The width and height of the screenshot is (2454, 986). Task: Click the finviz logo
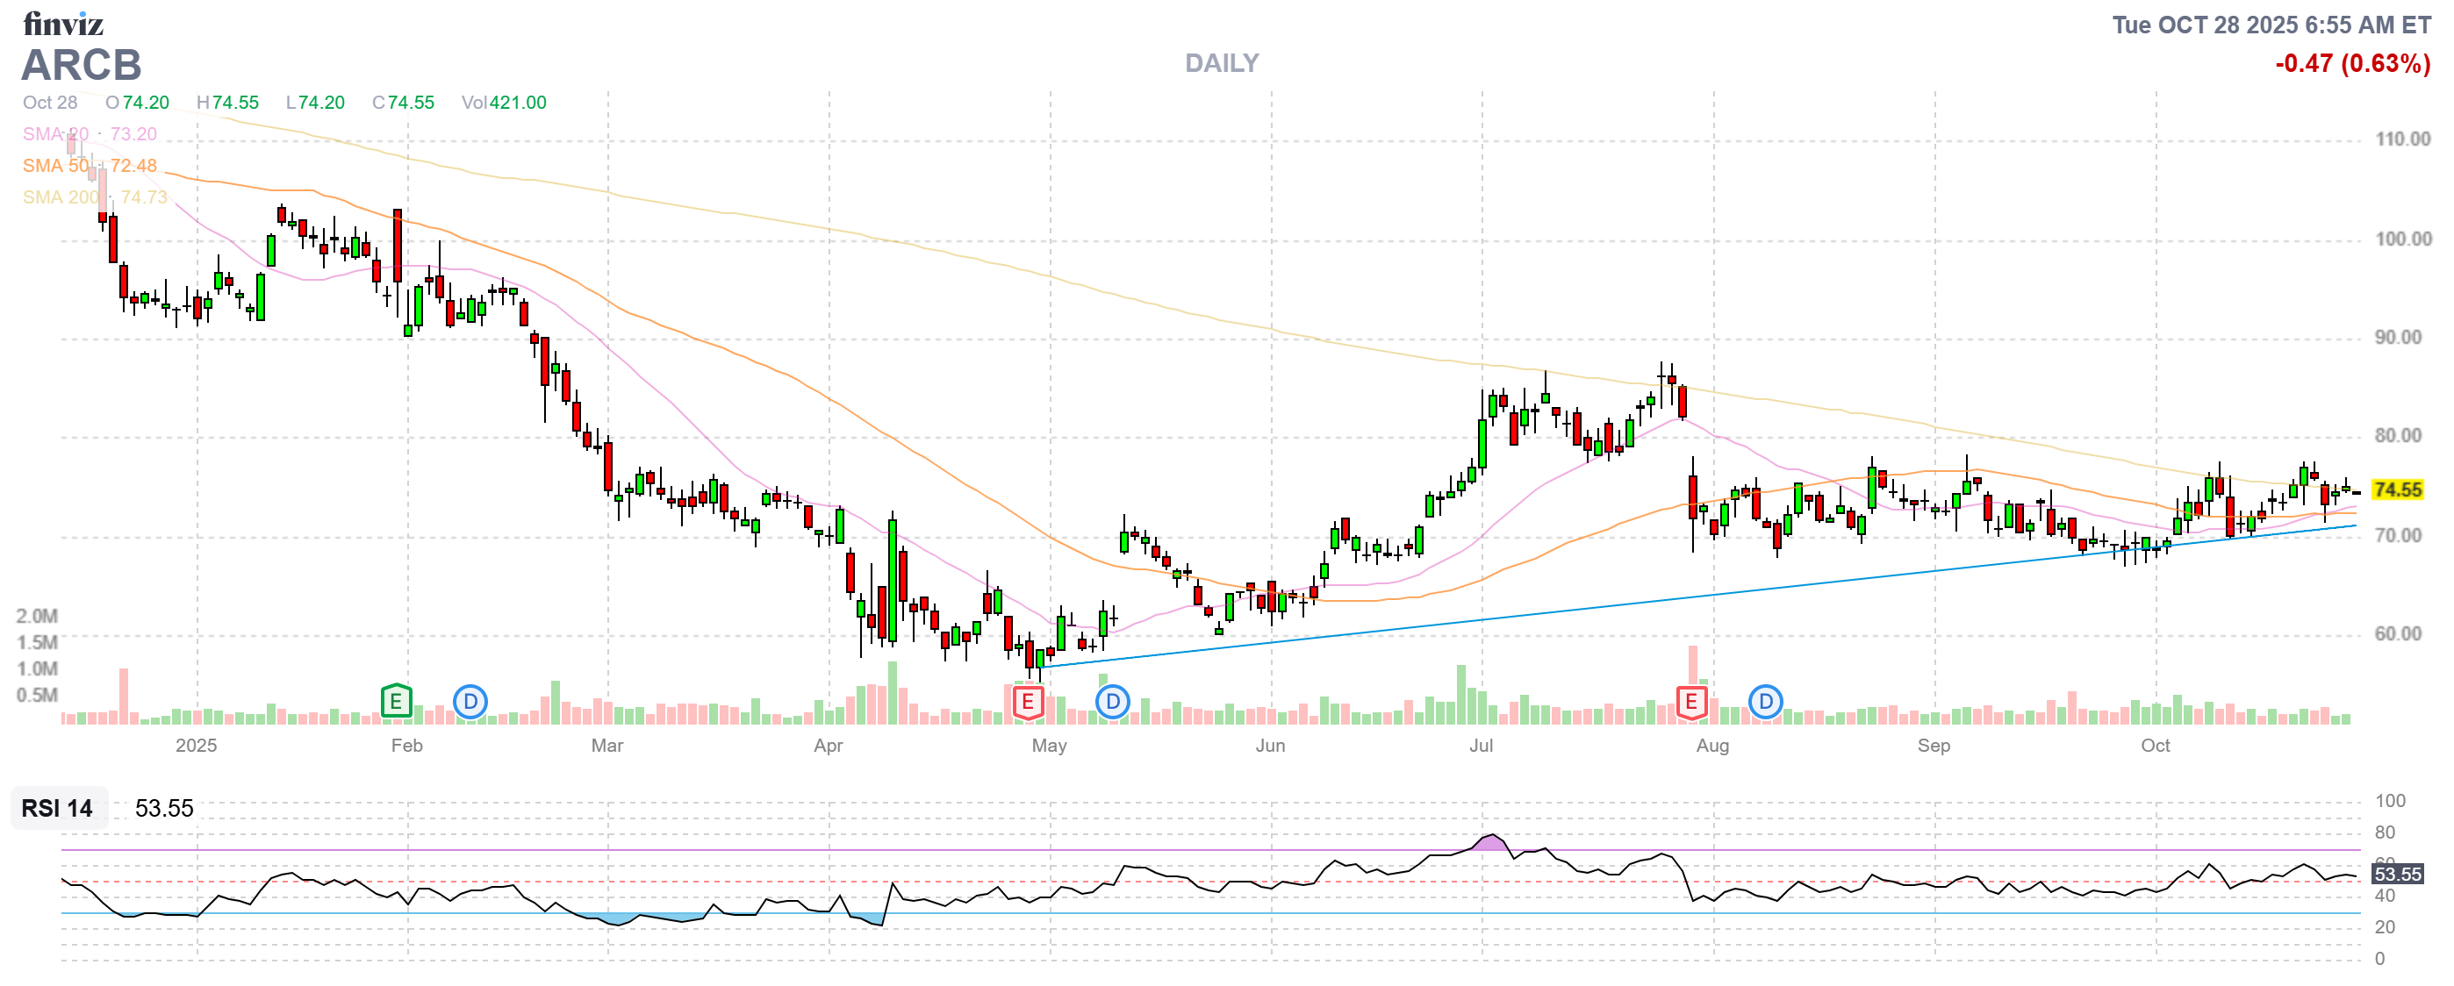pos(63,23)
